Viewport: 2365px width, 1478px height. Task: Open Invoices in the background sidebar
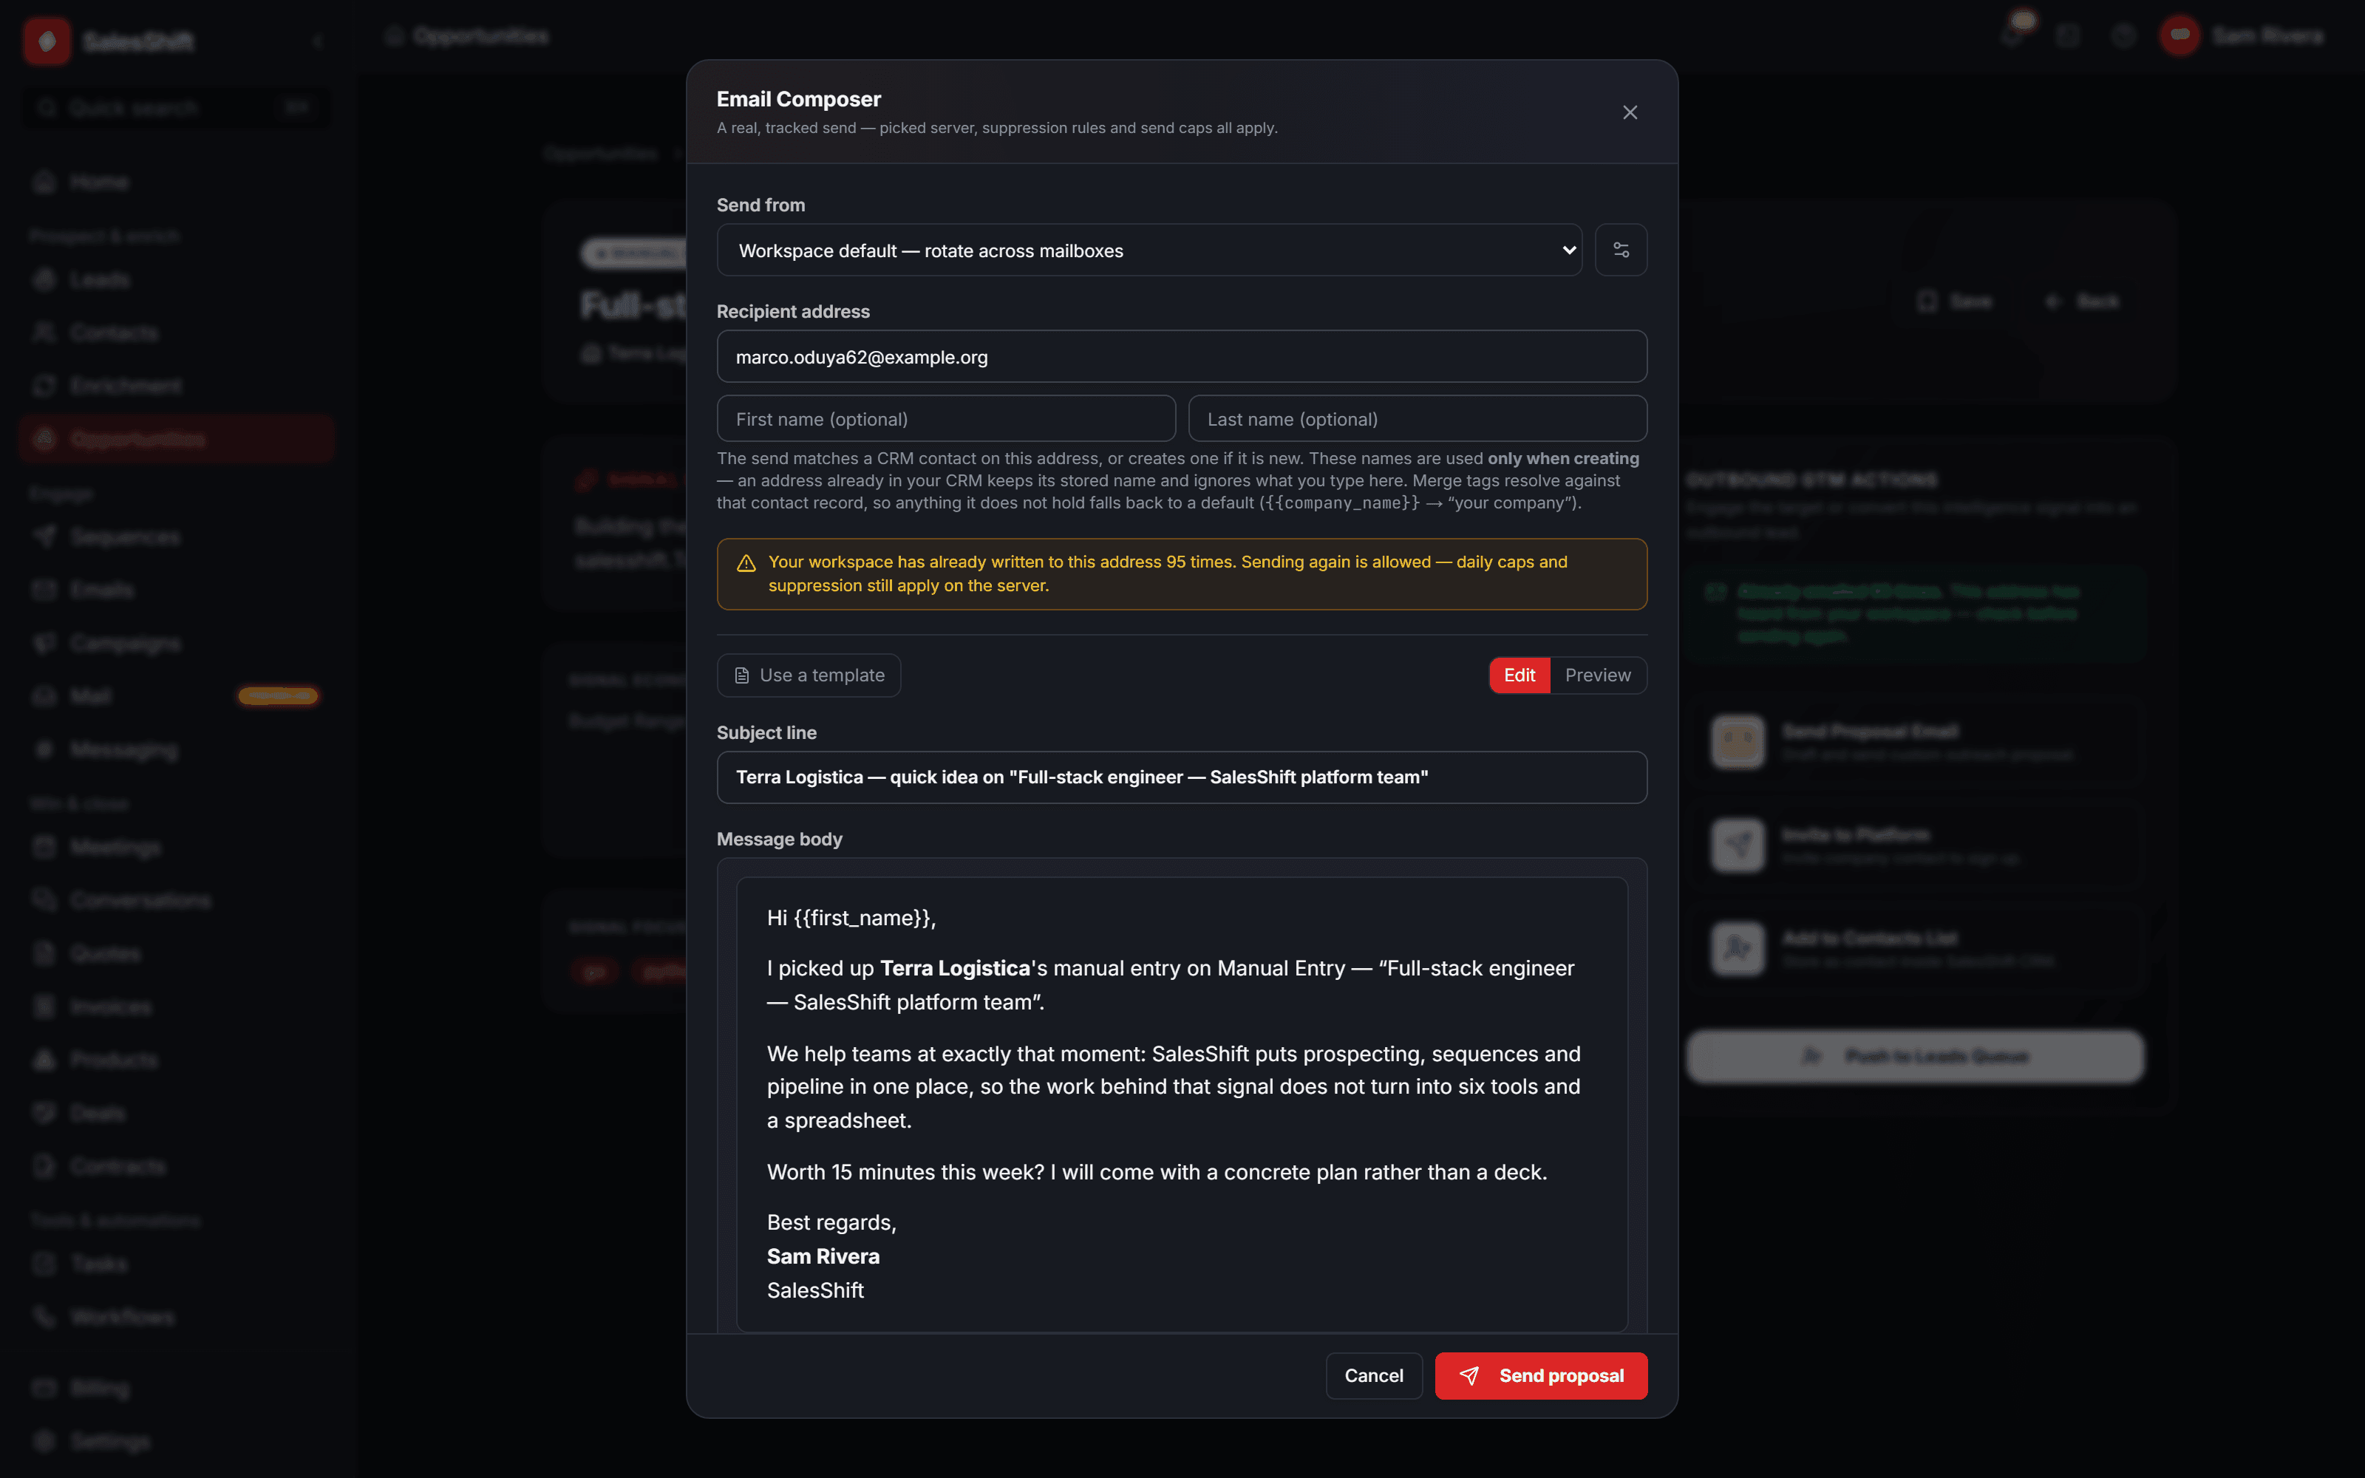pos(176,1007)
